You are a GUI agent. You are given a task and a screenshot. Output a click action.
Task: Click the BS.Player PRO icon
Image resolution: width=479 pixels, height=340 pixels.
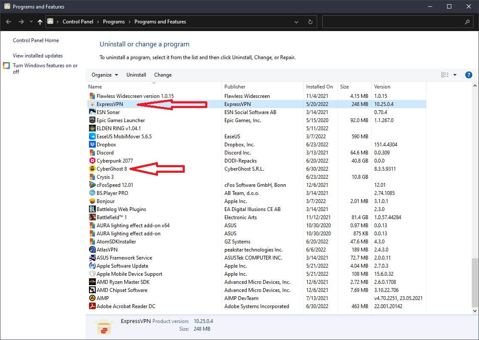click(x=92, y=193)
